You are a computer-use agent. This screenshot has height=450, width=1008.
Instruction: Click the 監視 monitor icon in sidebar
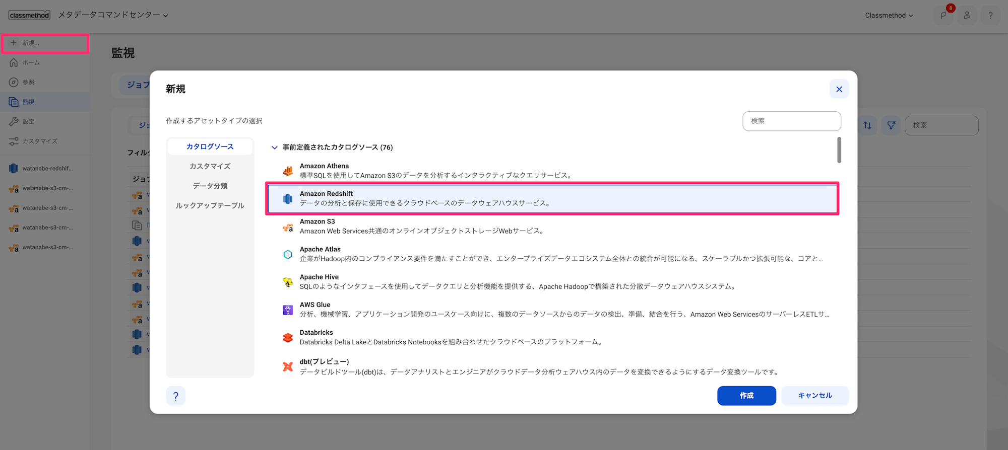pyautogui.click(x=14, y=102)
